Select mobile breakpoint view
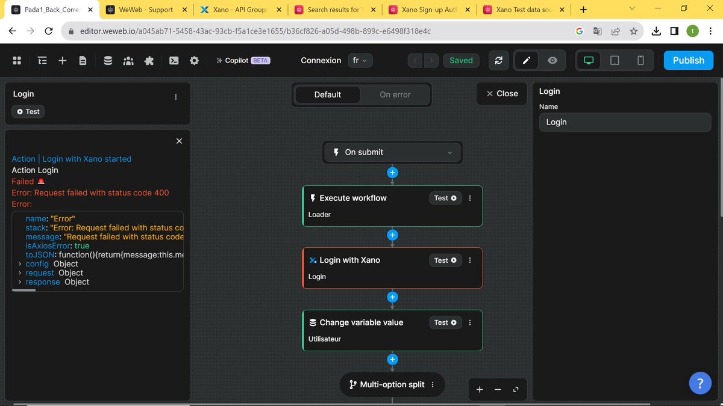The width and height of the screenshot is (723, 406). pyautogui.click(x=640, y=60)
